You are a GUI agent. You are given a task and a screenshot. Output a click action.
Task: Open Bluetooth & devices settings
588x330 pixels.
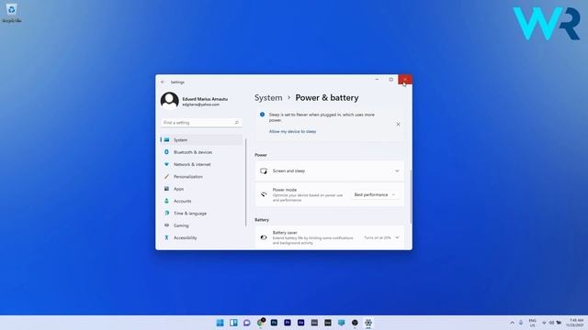click(201, 152)
